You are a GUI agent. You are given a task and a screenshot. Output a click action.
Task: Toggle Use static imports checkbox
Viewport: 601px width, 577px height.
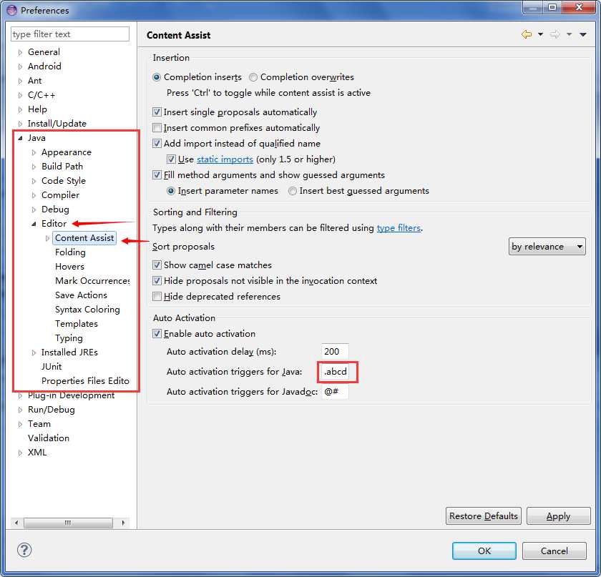click(x=171, y=159)
